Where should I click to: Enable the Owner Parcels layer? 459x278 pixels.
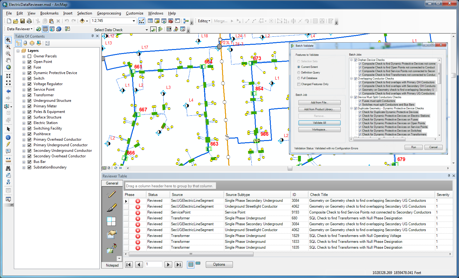point(30,56)
